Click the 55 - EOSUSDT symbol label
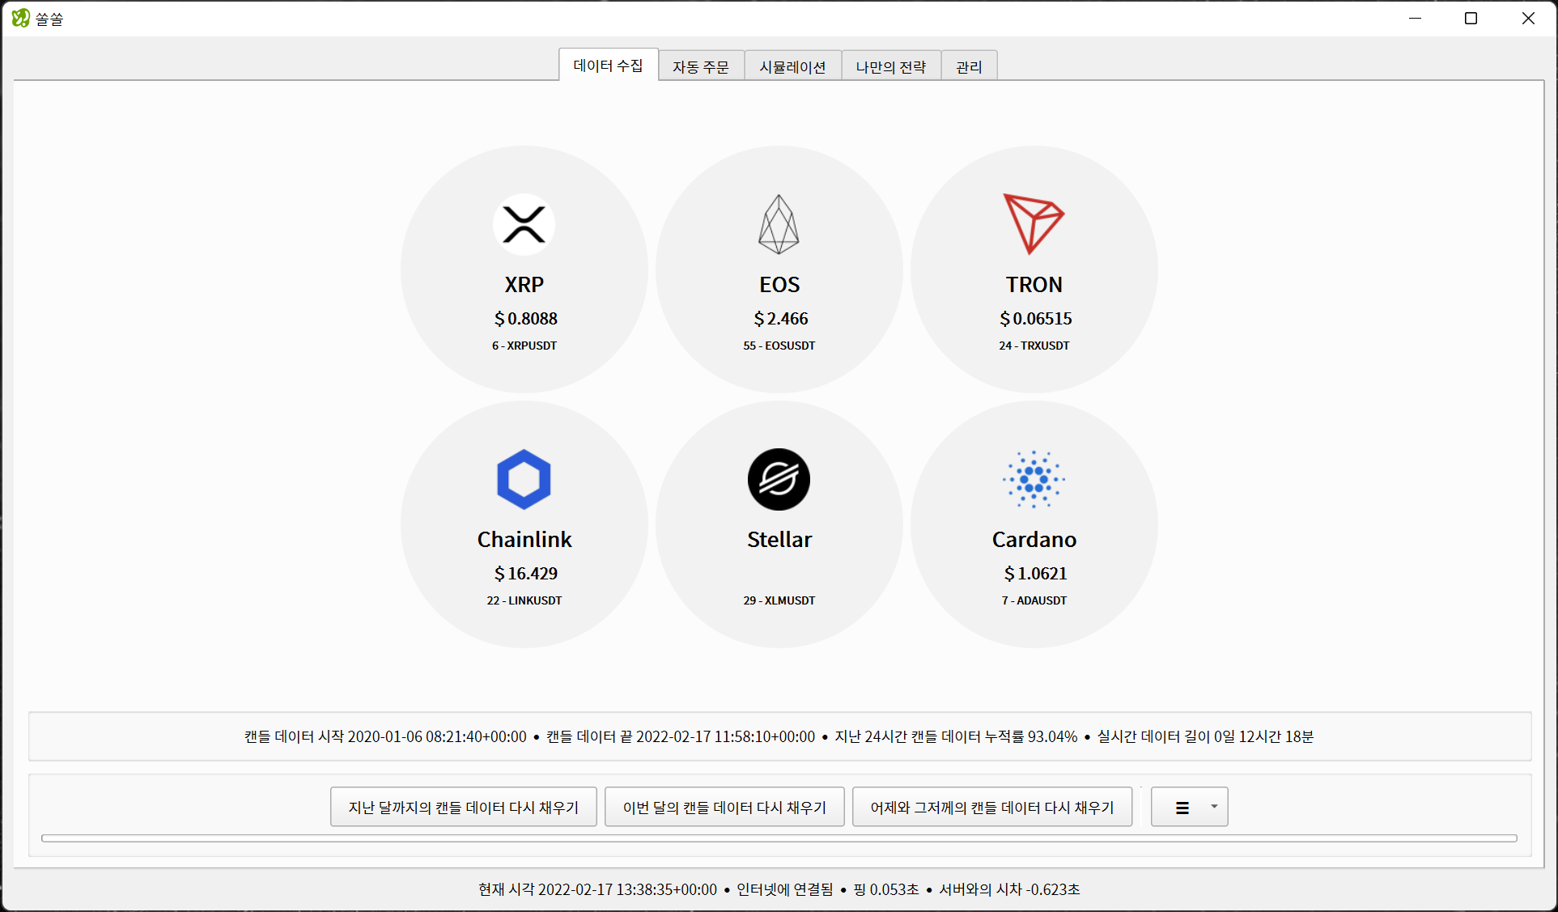This screenshot has height=912, width=1558. click(x=779, y=346)
